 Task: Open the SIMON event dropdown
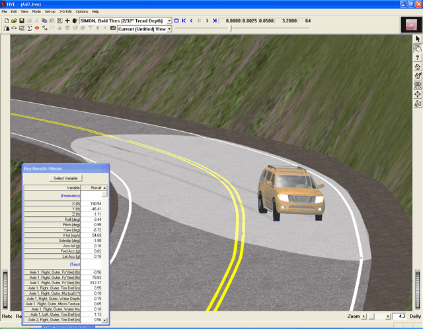click(169, 20)
